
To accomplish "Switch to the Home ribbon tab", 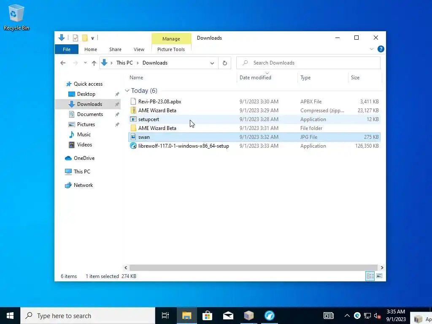I will point(91,49).
